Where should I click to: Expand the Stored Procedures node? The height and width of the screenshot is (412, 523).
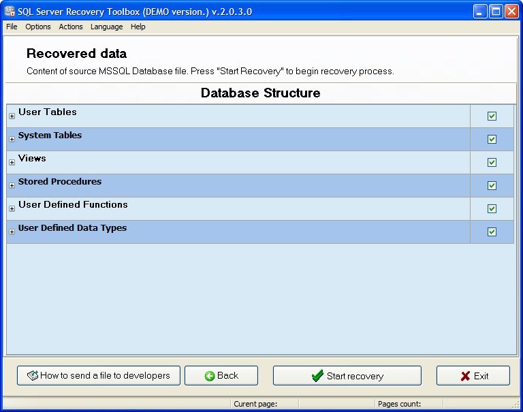(12, 185)
